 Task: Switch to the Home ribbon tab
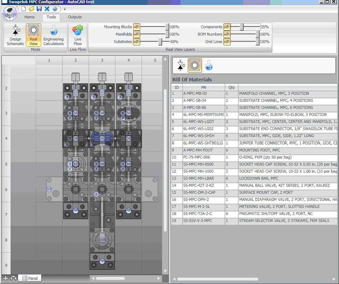click(x=29, y=17)
